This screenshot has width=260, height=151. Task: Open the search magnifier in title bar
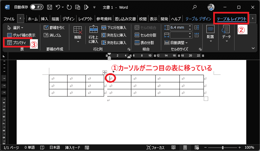pos(194,7)
